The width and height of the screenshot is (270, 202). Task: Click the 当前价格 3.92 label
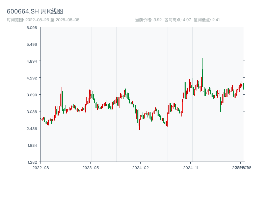(148, 20)
